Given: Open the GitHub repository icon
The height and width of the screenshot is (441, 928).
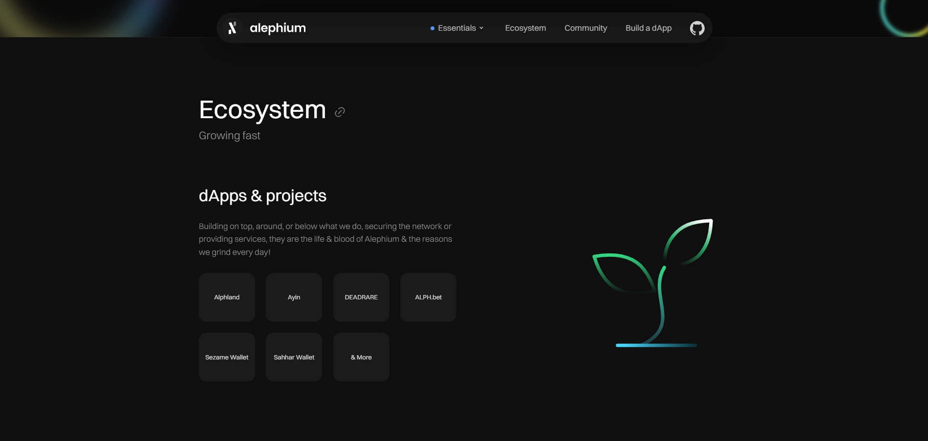Looking at the screenshot, I should point(697,28).
